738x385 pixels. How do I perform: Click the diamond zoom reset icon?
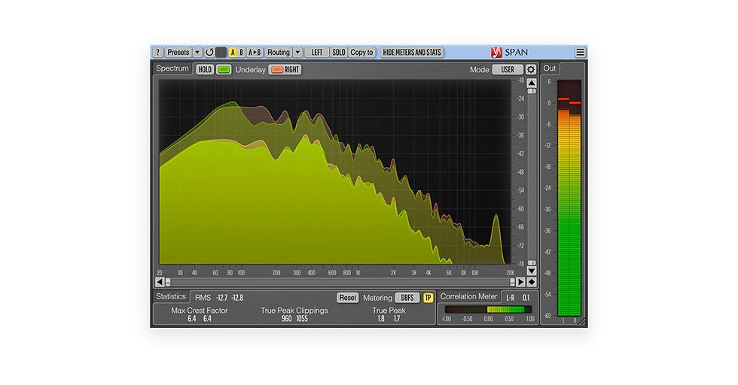click(x=532, y=282)
